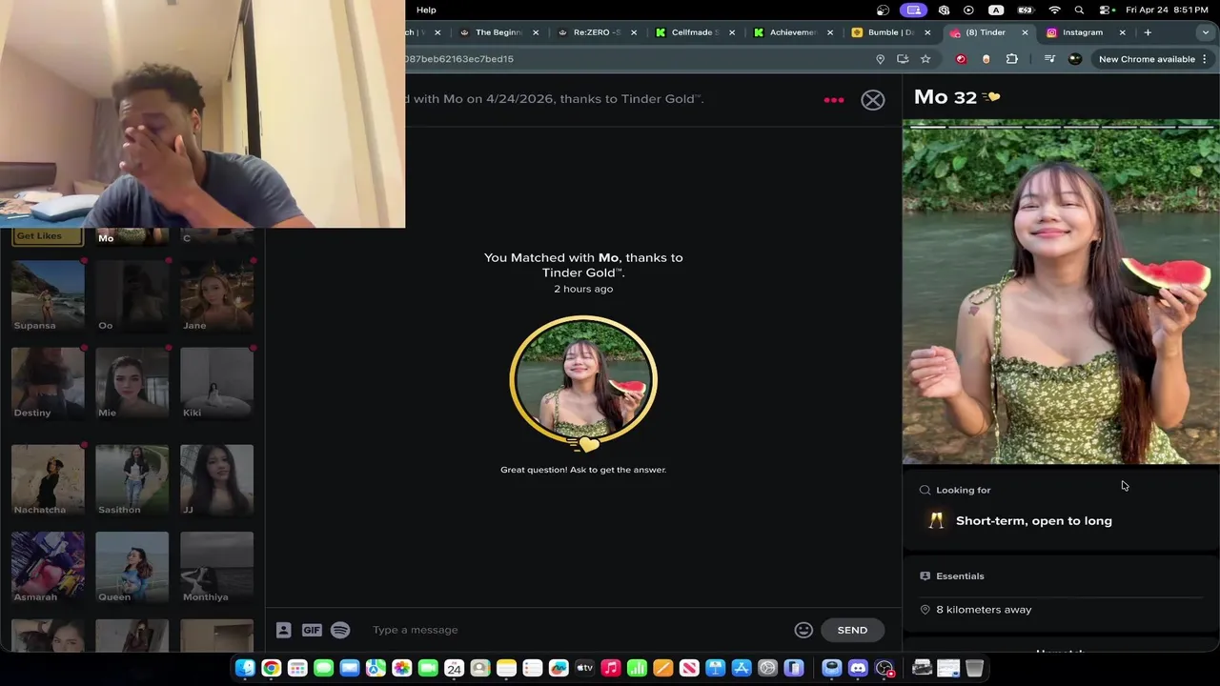Click Mo's circular gold-framed match photo
1220x686 pixels.
583,381
